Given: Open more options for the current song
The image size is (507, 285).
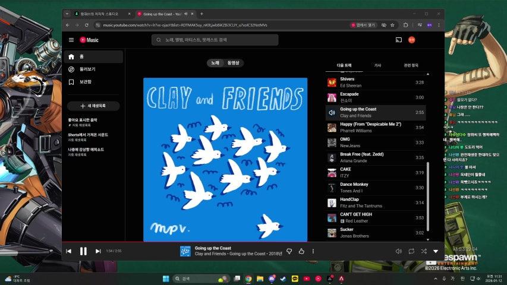Looking at the screenshot, I should click(x=313, y=251).
